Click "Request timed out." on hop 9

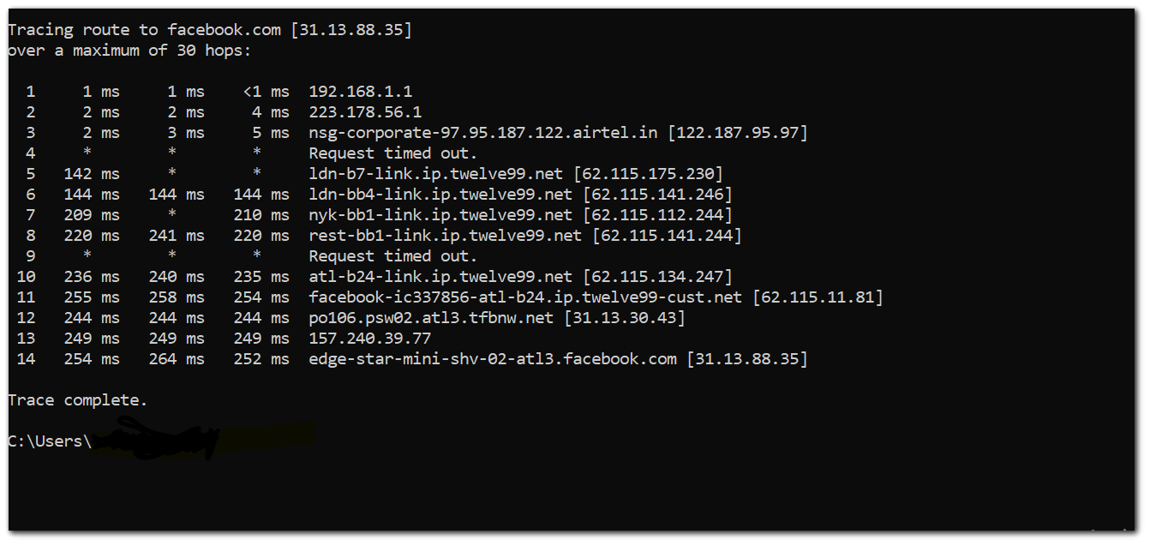coord(393,256)
